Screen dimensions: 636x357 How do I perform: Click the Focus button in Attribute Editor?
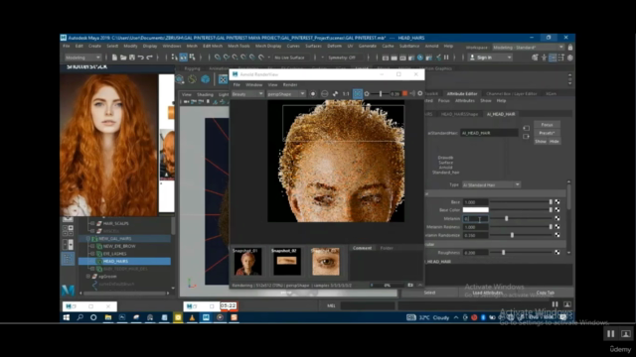(547, 125)
